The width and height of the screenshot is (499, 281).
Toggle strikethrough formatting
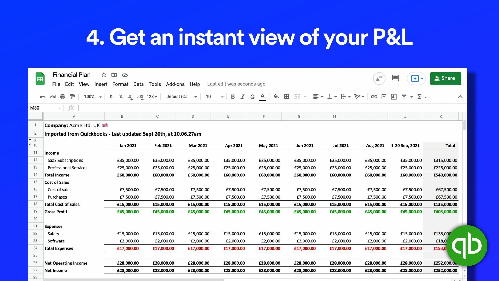tap(252, 97)
